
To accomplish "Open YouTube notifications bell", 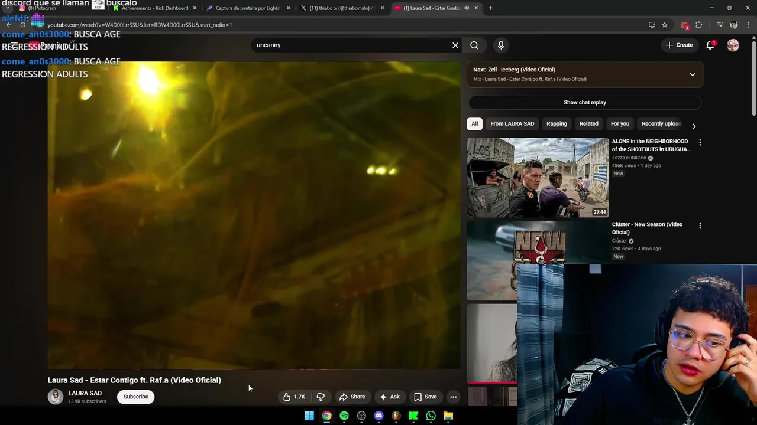I will click(710, 45).
